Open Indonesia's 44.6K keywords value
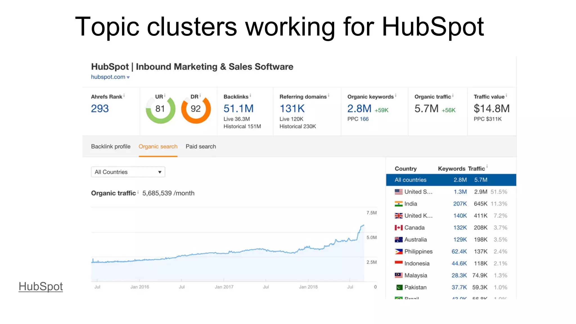576x324 pixels. [459, 264]
